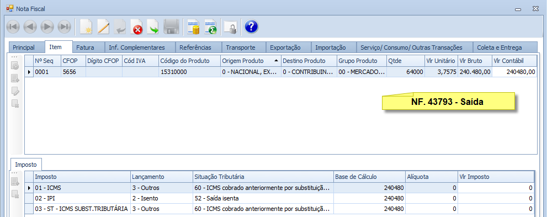
Task: Select product code cell 15310000
Action: 189,72
